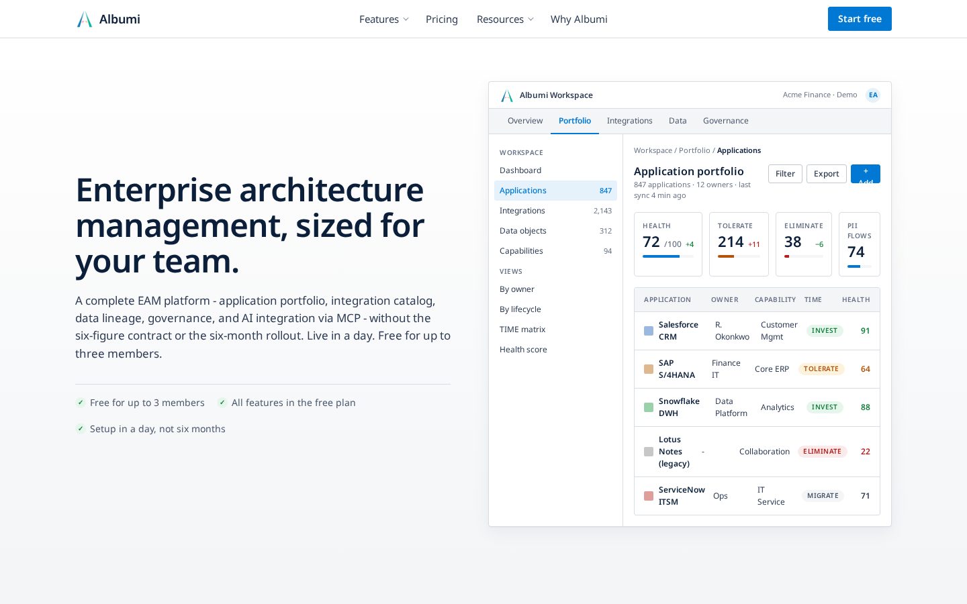Click the Tolerate 214 metric card
The height and width of the screenshot is (604, 967).
[x=739, y=244]
